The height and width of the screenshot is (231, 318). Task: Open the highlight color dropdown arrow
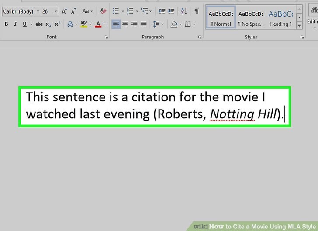91,24
